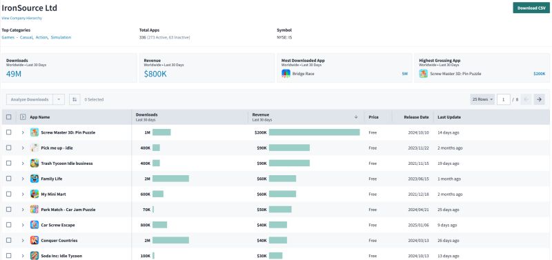Check the select-all checkbox in header

pos(9,117)
